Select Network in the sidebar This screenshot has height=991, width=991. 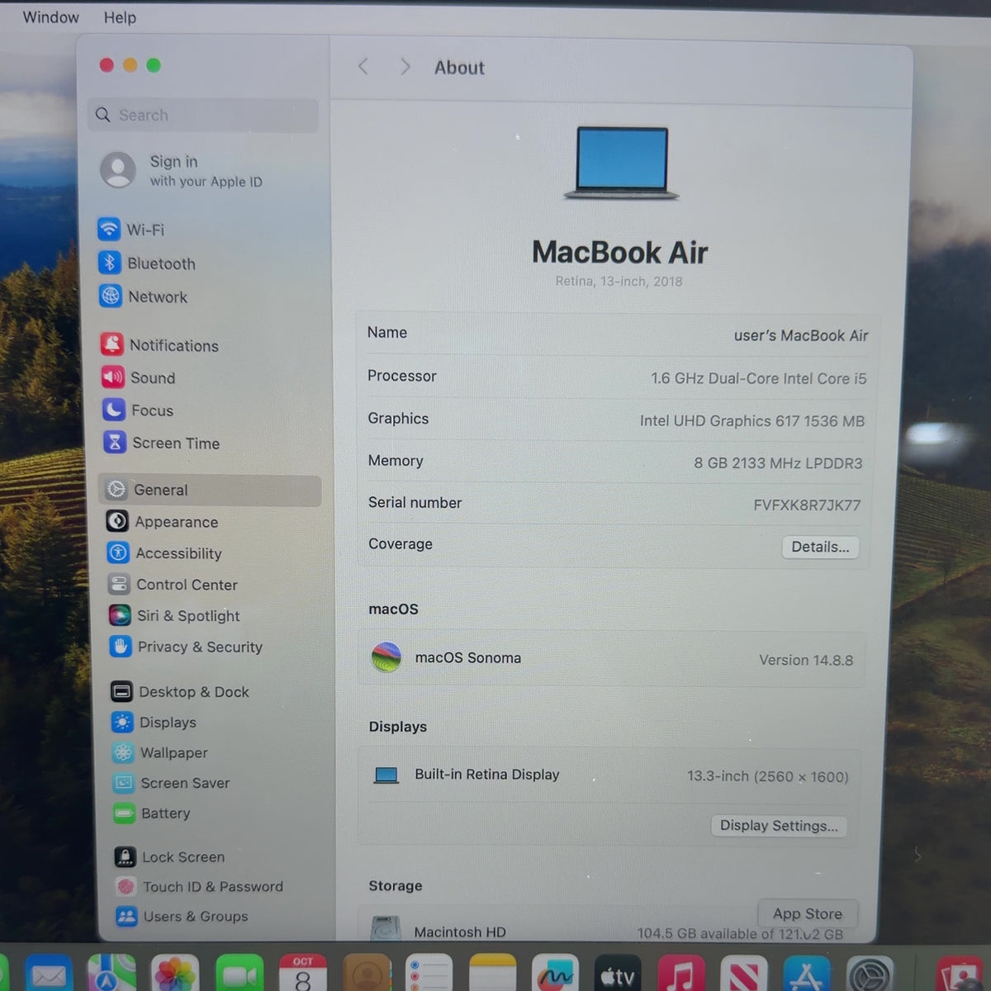pos(144,296)
